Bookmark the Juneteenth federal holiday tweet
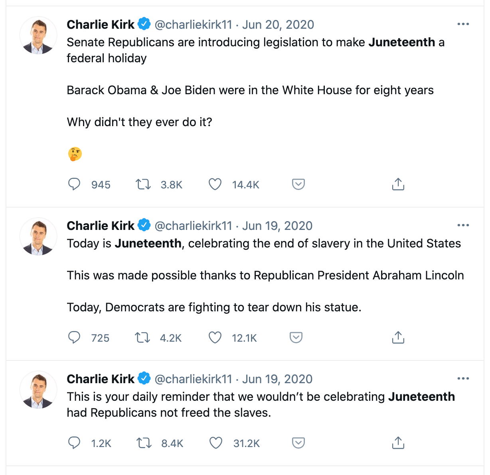490x475 pixels. pos(298,184)
